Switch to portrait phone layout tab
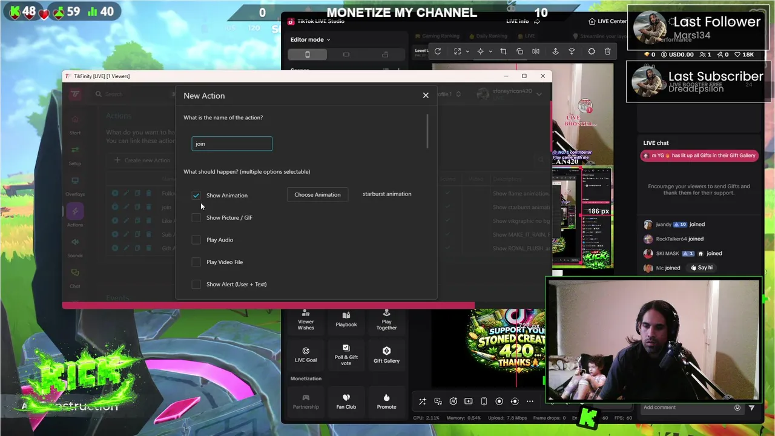The image size is (775, 436). (x=307, y=54)
